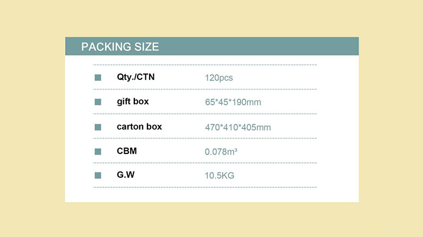Click the CBM row label
423x237 pixels.
[x=127, y=151]
